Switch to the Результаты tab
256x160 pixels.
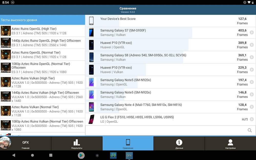click(x=77, y=144)
